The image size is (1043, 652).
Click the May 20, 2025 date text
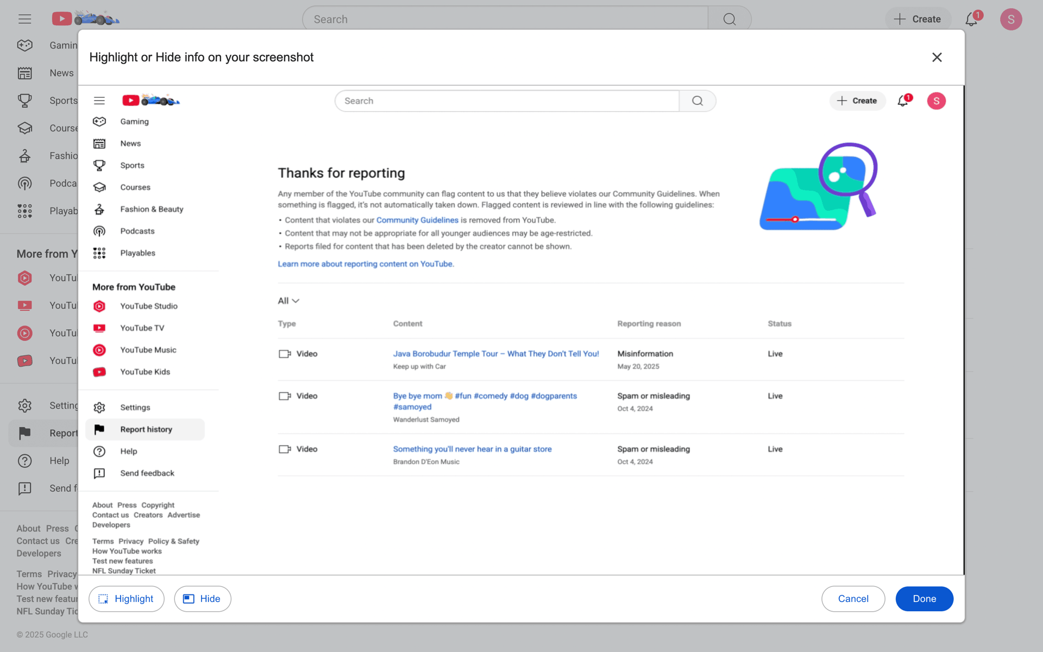click(x=638, y=367)
